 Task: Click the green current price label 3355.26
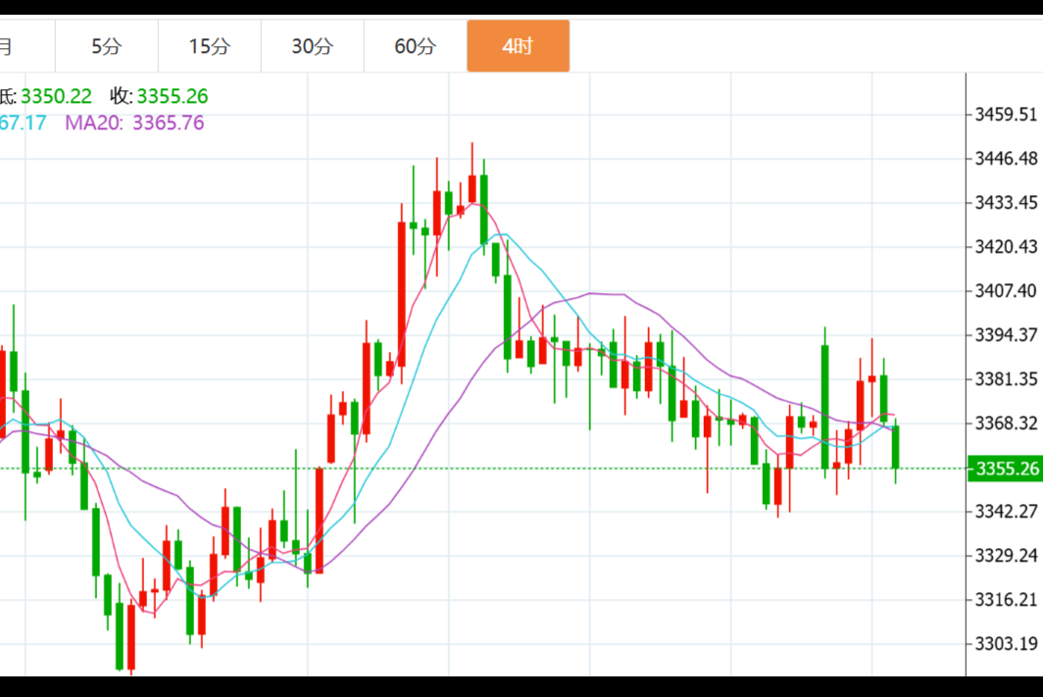coord(1005,469)
